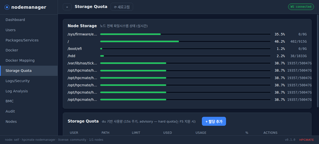Click the root / usage progress bar
The width and height of the screenshot is (319, 144).
point(185,41)
